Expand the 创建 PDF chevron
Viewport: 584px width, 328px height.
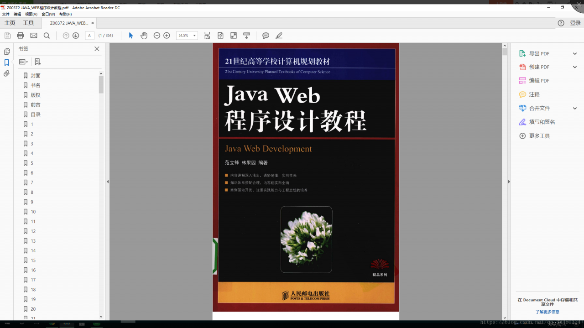574,67
